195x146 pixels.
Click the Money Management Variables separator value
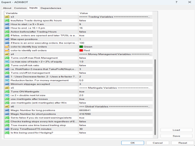coord(115,54)
